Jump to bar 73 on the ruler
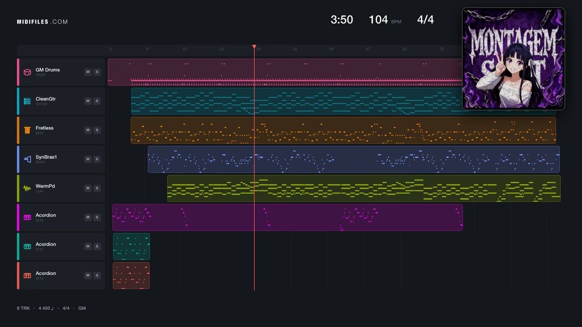The height and width of the screenshot is (327, 582). [441, 49]
